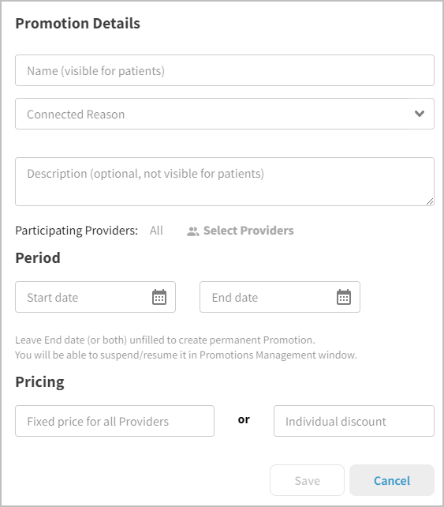444x507 pixels.
Task: Focus the Fixed price for all Providers field
Action: (x=114, y=421)
